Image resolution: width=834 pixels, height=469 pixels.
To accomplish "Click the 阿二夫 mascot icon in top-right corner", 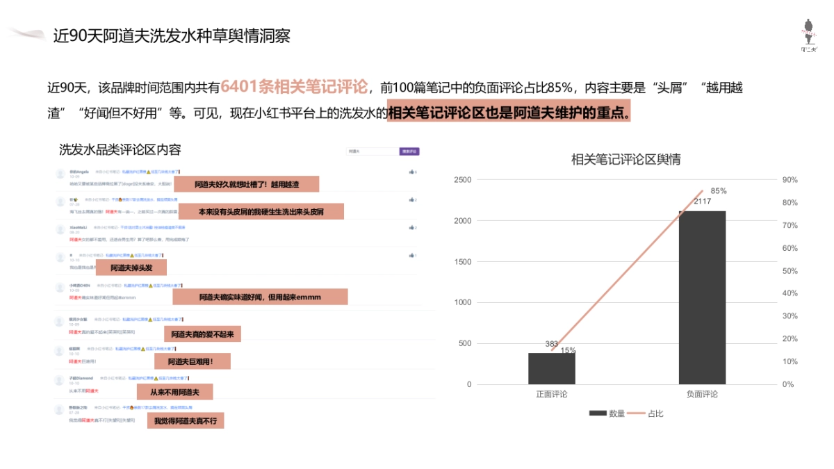I will 808,31.
